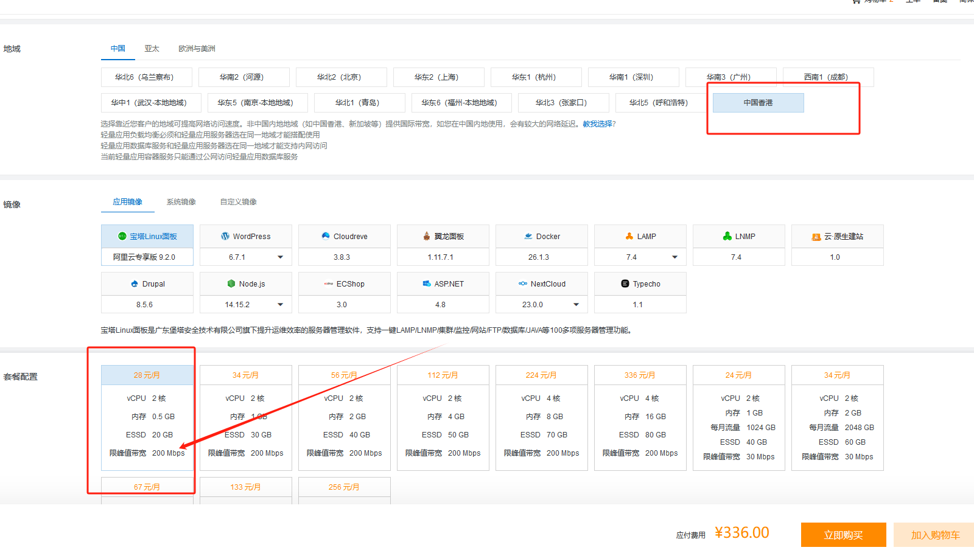Viewport: 974px width, 553px height.
Task: Open the 教我选择 help link
Action: pyautogui.click(x=597, y=124)
